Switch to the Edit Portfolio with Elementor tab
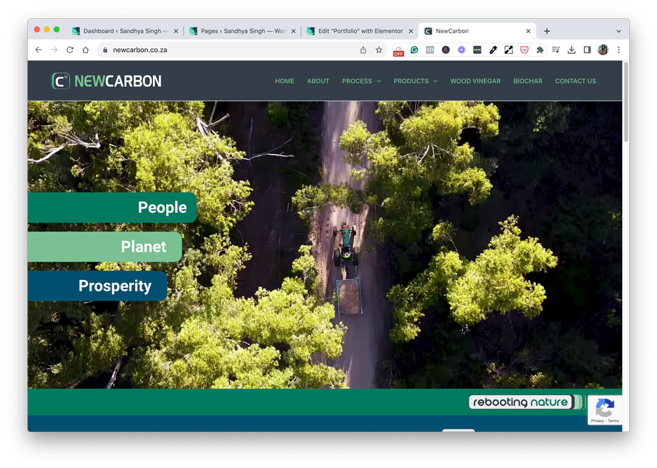 pos(360,31)
